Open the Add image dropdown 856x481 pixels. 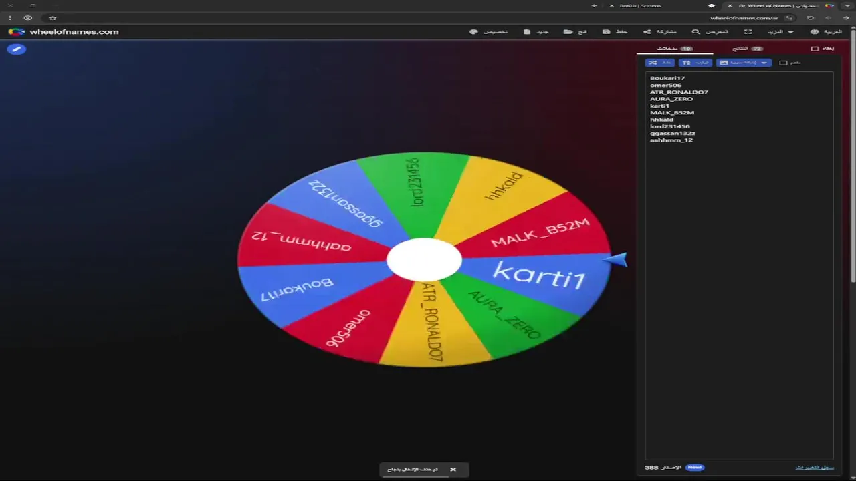744,63
